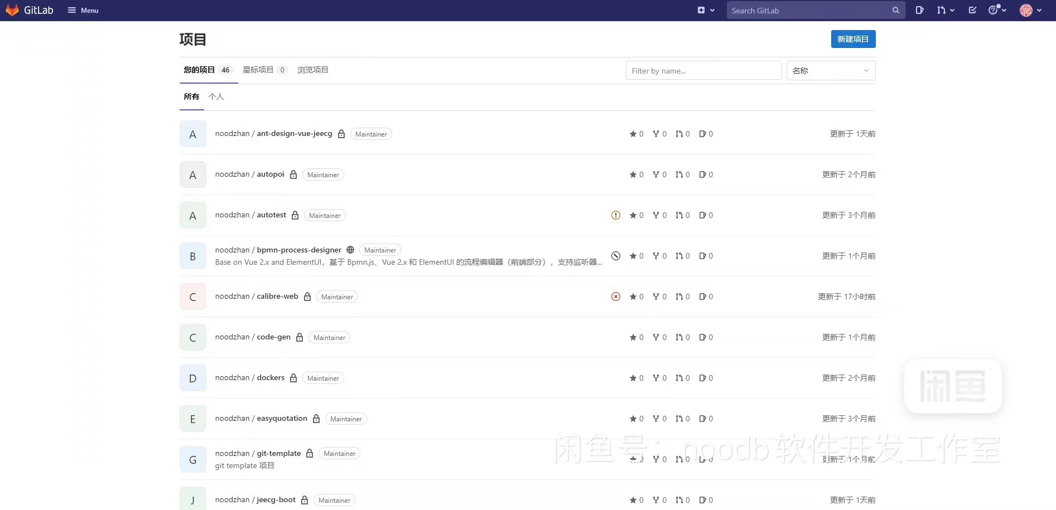
Task: Open the user avatar menu
Action: (1031, 10)
